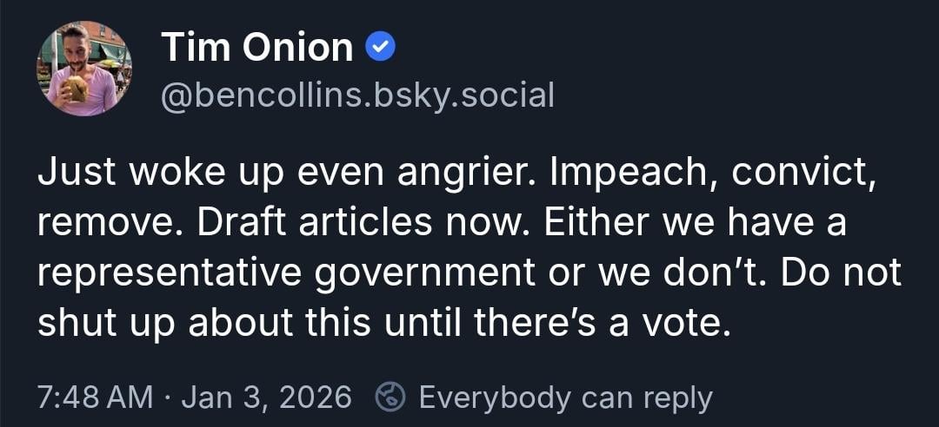
Task: Click the word "convict" in the post
Action: pos(801,176)
